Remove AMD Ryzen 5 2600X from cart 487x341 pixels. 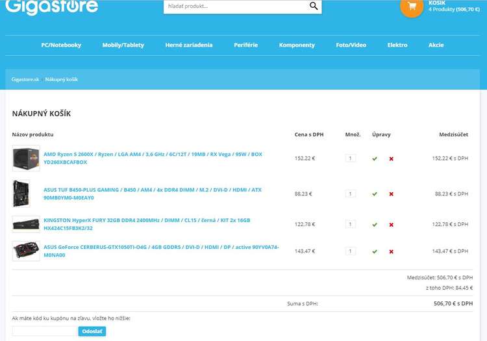coord(392,158)
